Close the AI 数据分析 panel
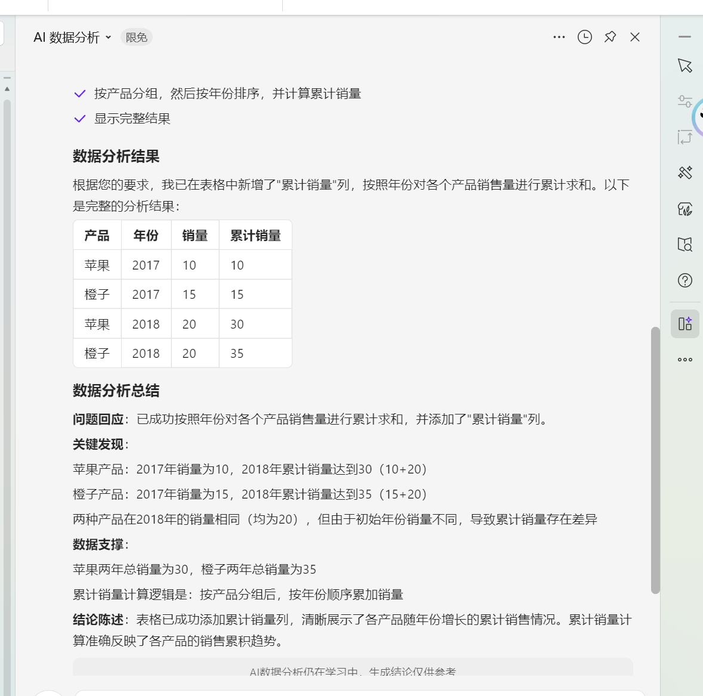This screenshot has width=703, height=696. click(635, 37)
